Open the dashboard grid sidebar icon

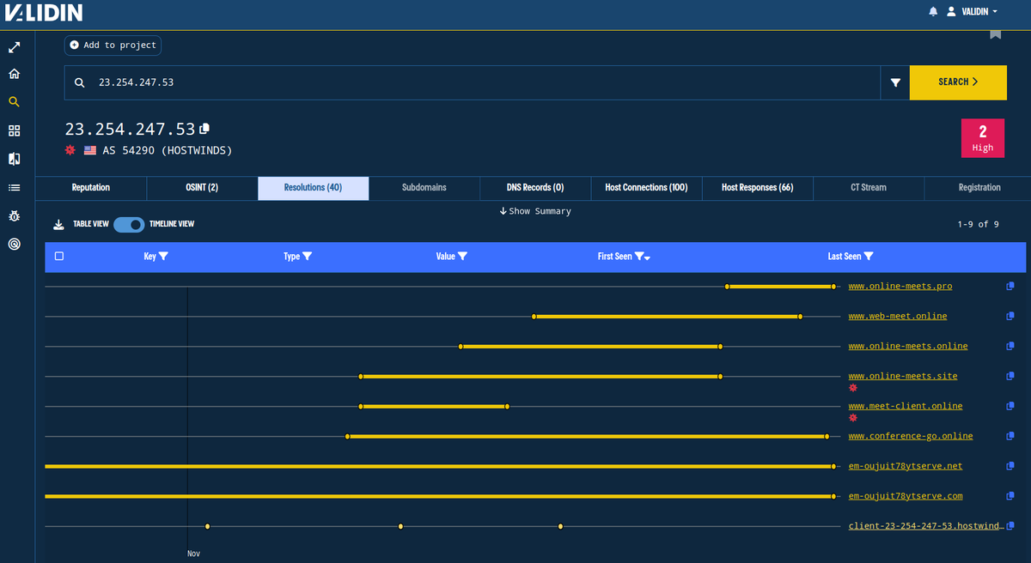point(14,130)
